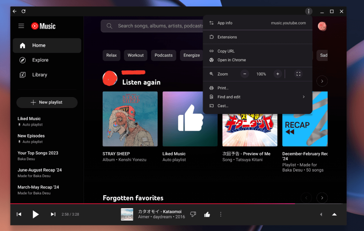Choose Copy URL from the menu
The width and height of the screenshot is (364, 231).
click(257, 51)
